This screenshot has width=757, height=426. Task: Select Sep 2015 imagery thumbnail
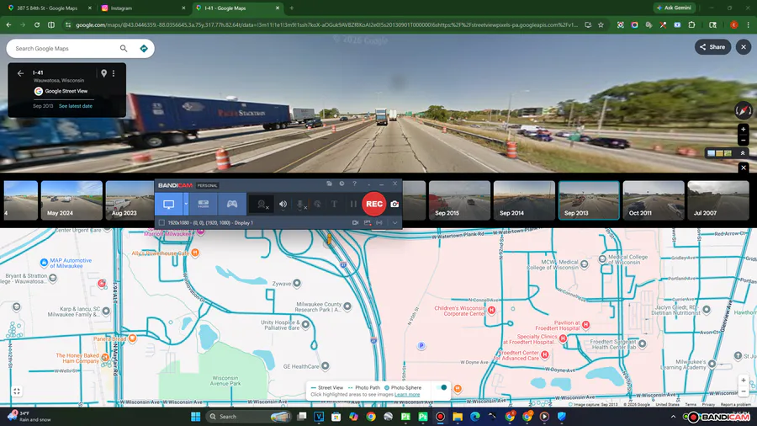[459, 200]
